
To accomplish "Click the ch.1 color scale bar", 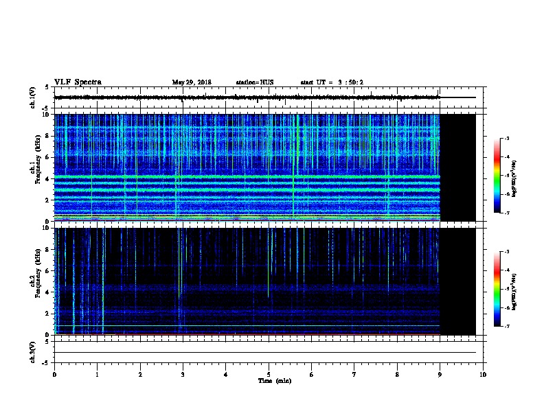I will point(497,176).
